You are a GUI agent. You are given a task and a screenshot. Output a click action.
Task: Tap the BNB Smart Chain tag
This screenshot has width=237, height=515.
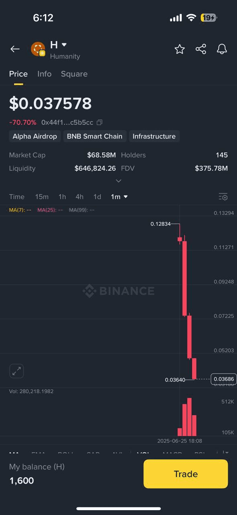click(95, 136)
